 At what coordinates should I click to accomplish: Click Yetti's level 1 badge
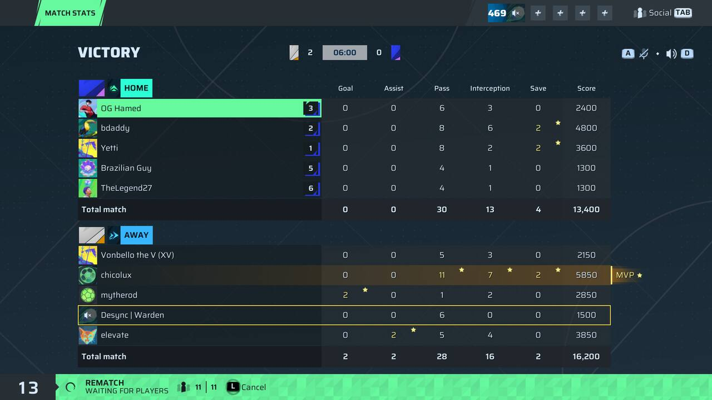311,148
